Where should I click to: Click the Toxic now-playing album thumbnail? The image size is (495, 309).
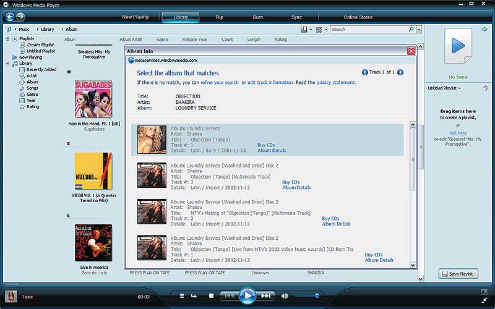(x=11, y=297)
